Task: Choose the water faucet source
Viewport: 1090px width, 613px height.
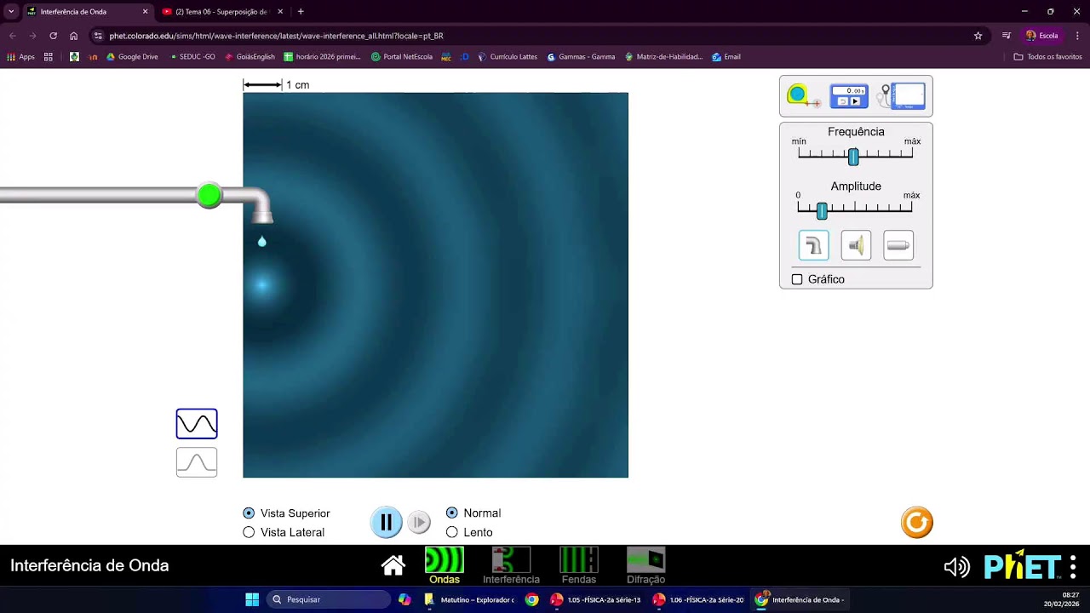Action: 813,245
